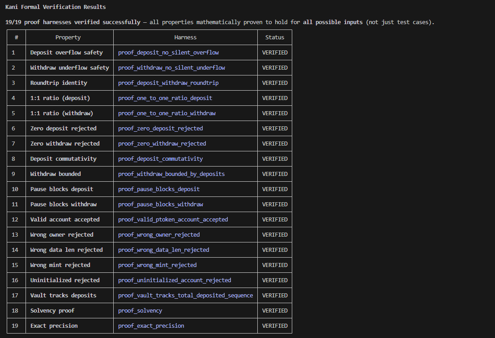The image size is (495, 338).
Task: Click VERIFIED status in Roundtrip identity row
Action: [275, 83]
